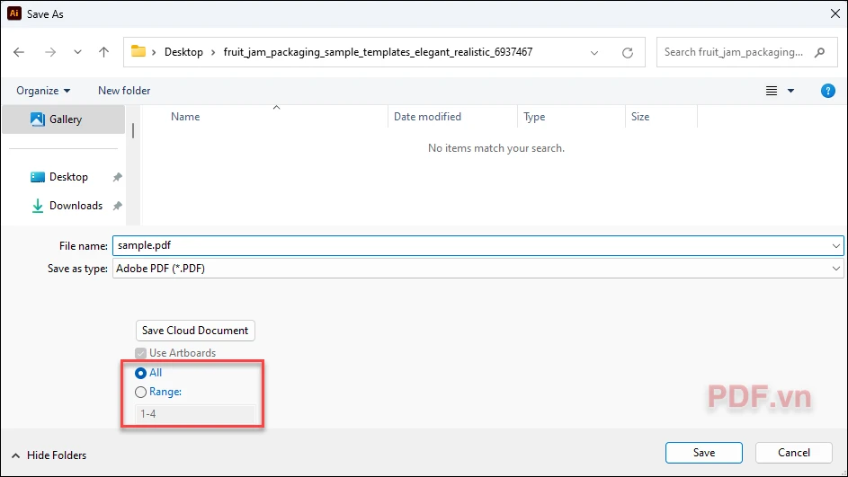Select Gallery in the navigation pane
Viewport: 848px width, 477px height.
pyautogui.click(x=64, y=119)
